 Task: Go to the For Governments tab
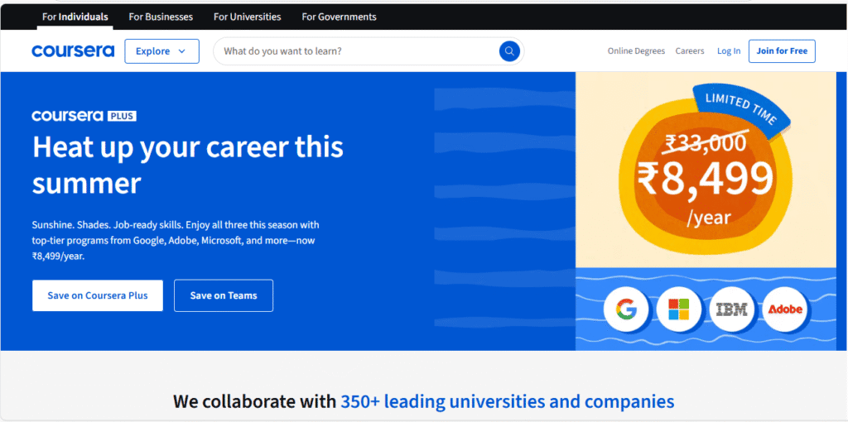pyautogui.click(x=339, y=17)
